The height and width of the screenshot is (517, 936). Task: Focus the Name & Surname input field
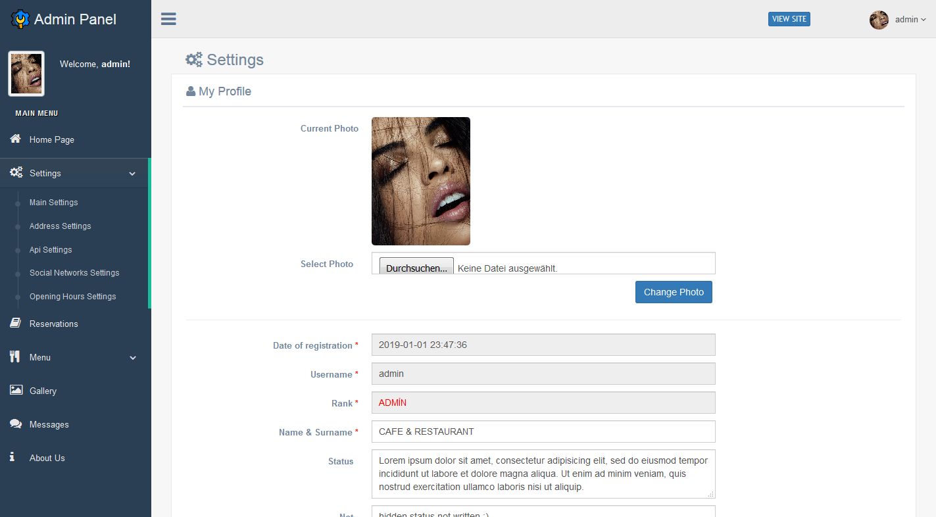(x=543, y=431)
